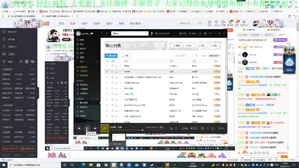This screenshot has width=299, height=168.
Task: Open the daily sign-in gift icon
Action: (156, 34)
